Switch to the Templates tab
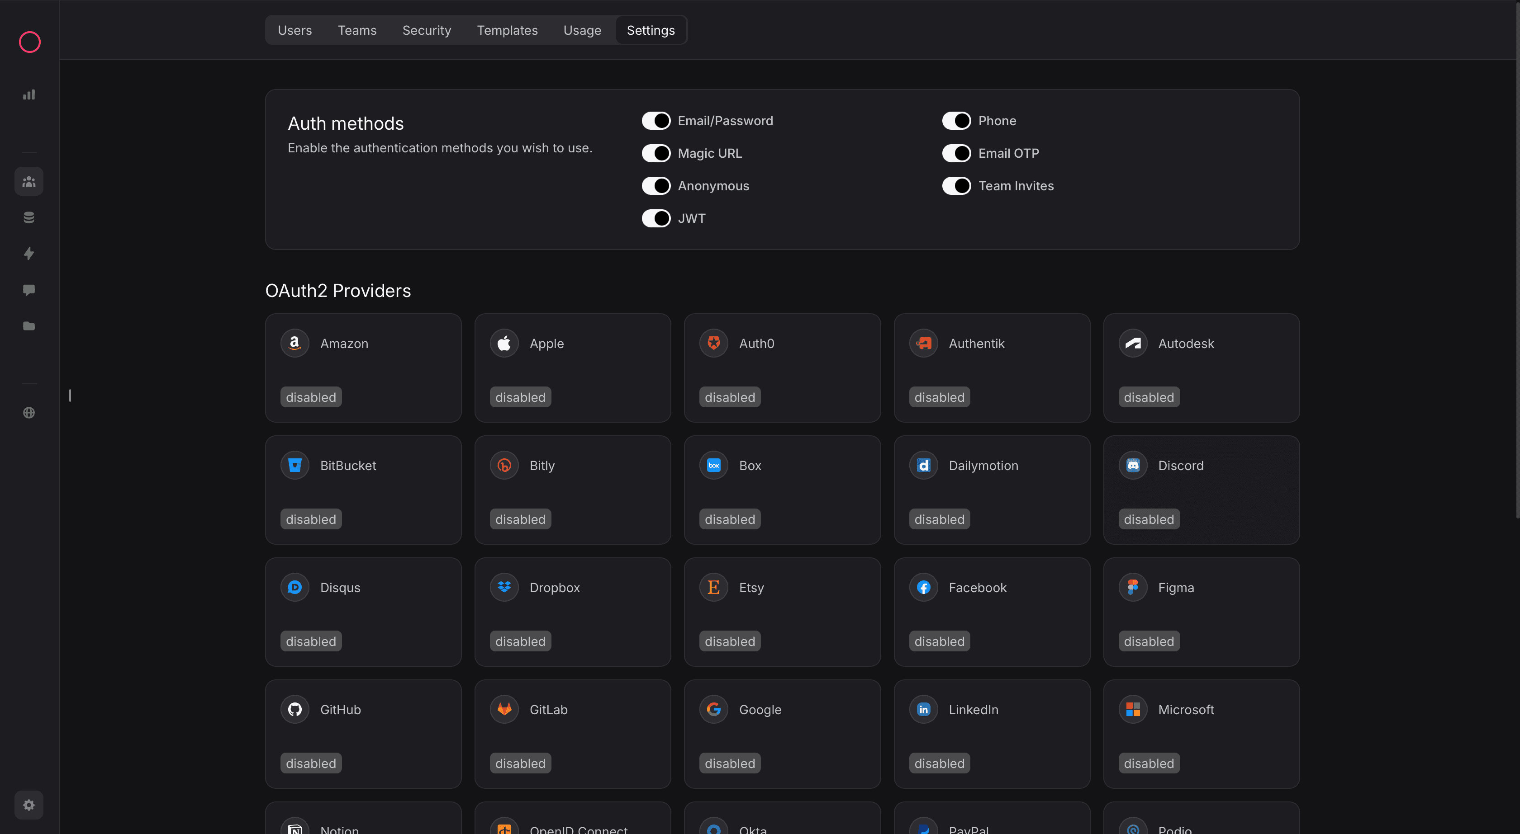1520x834 pixels. coord(507,30)
